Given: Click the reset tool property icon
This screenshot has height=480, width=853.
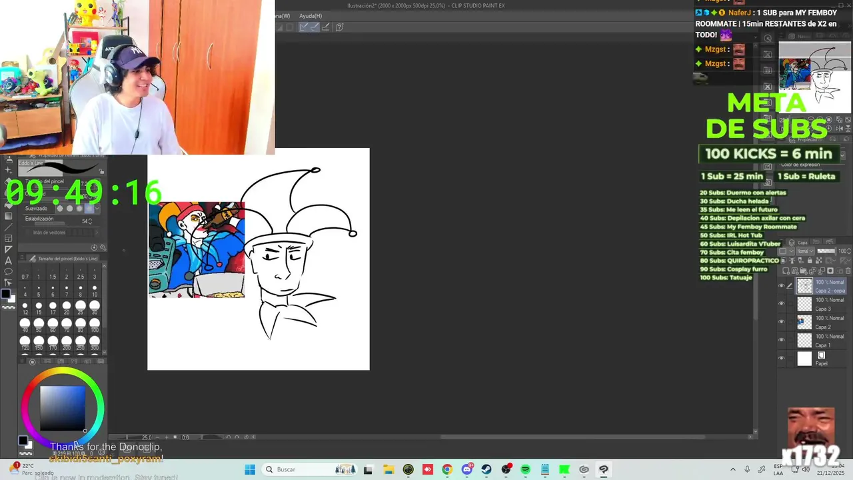Looking at the screenshot, I should click(x=94, y=247).
